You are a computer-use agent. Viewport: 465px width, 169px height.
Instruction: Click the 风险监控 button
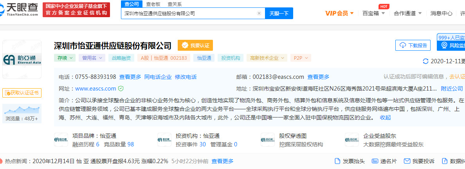tap(451, 45)
